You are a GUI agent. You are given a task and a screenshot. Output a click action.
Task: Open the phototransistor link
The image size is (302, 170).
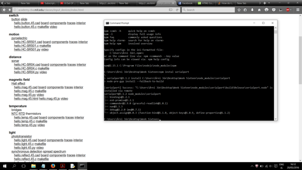(x=22, y=136)
